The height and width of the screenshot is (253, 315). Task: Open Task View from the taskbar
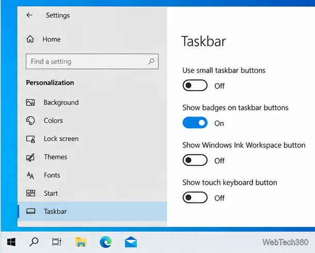(57, 242)
